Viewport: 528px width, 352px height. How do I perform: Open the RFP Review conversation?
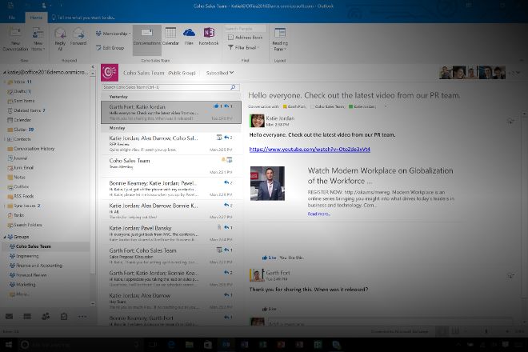171,143
